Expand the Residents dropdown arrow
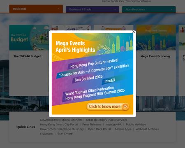 tap(59, 9)
